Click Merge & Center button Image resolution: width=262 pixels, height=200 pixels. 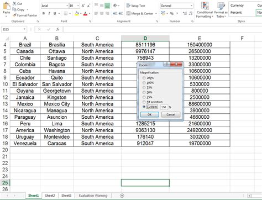coord(140,14)
